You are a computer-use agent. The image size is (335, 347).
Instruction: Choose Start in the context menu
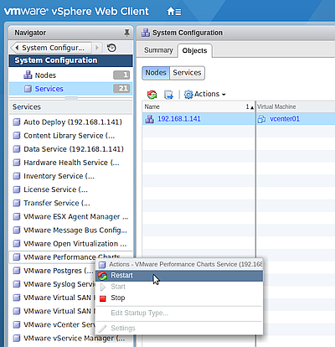179,287
